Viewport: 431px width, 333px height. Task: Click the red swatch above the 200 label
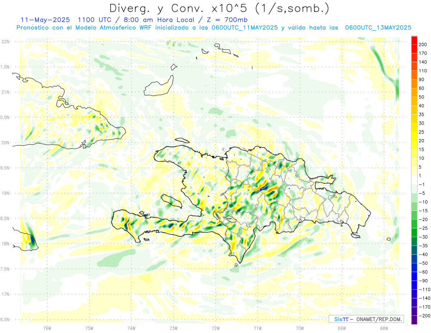tap(414, 40)
